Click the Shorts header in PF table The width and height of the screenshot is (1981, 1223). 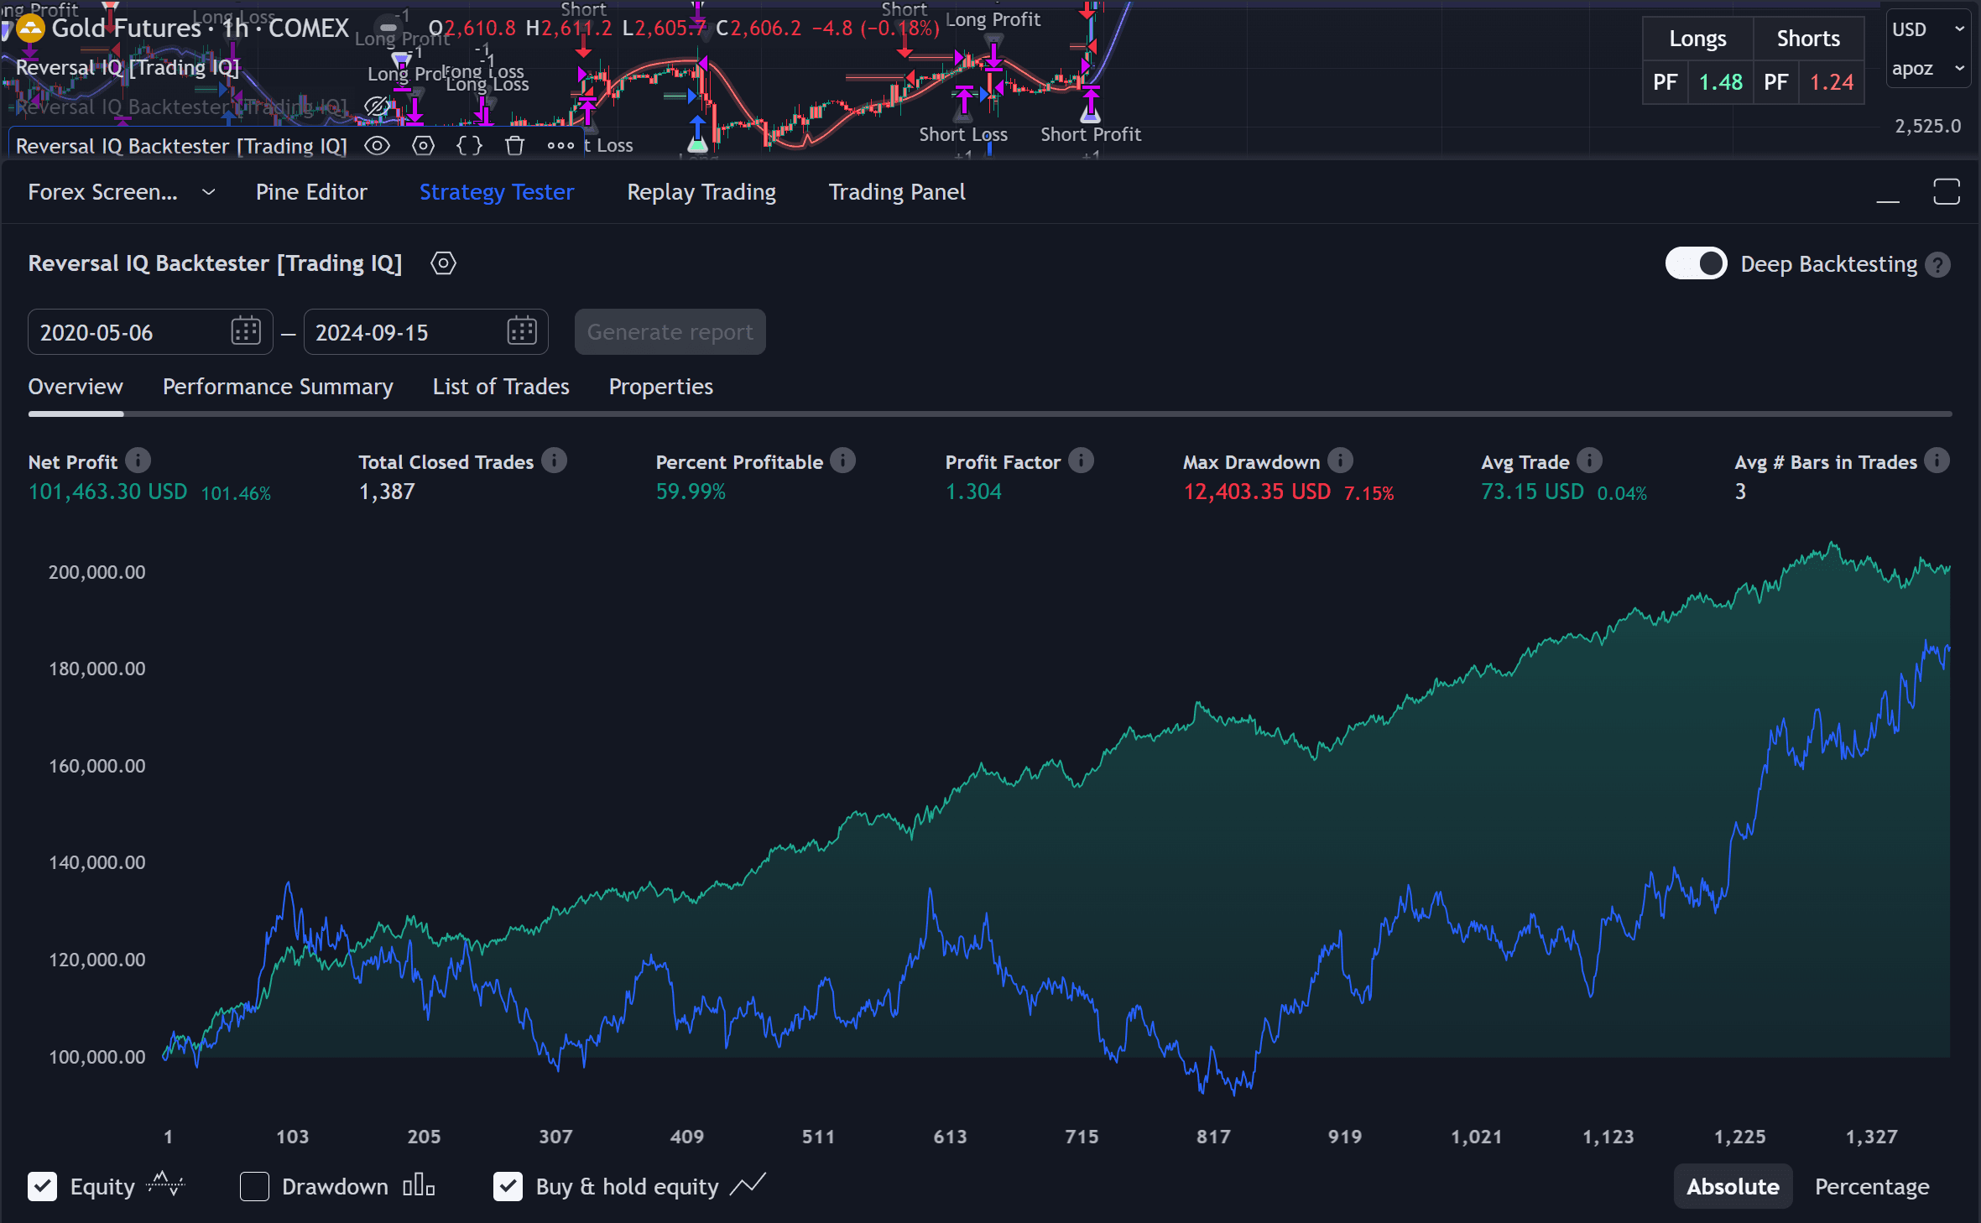tap(1808, 39)
